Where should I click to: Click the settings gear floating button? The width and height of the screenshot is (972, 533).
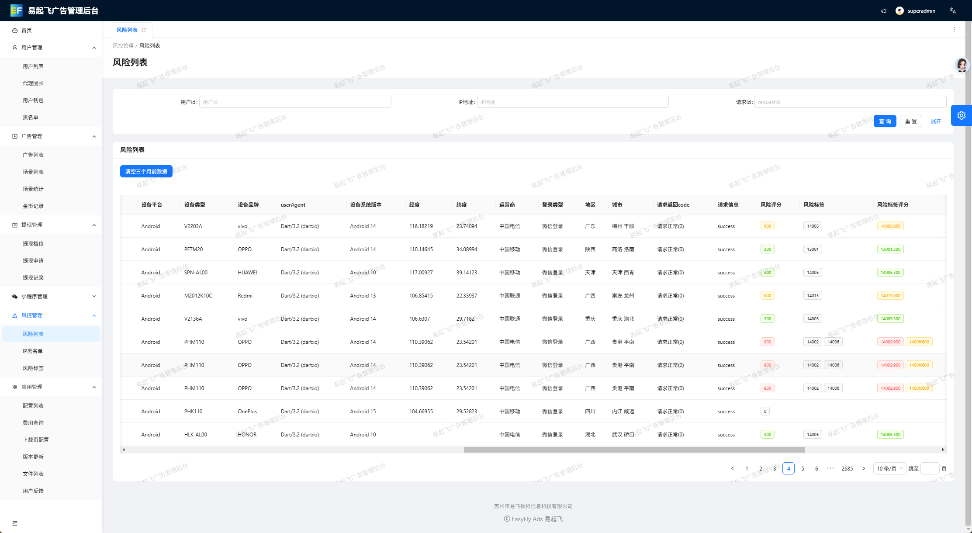tap(961, 115)
